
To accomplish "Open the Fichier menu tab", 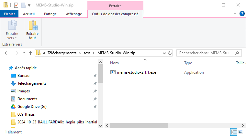I will pos(9,14).
